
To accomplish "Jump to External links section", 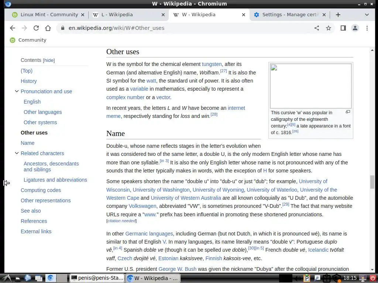I will point(36,231).
